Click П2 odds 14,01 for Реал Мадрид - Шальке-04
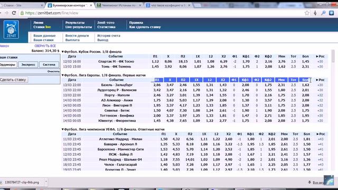This screenshot has height=190, width=338. point(190,159)
